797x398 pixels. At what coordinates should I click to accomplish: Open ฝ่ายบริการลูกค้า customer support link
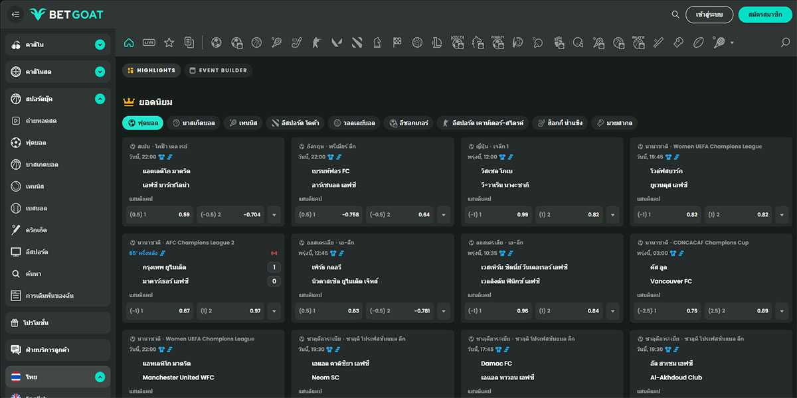[x=48, y=350]
